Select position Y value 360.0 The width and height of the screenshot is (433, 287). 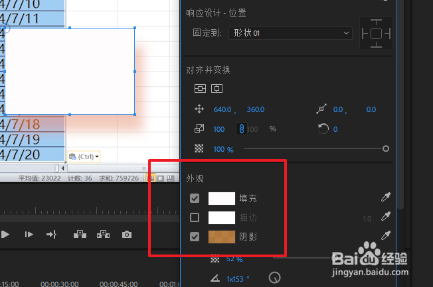(x=256, y=109)
